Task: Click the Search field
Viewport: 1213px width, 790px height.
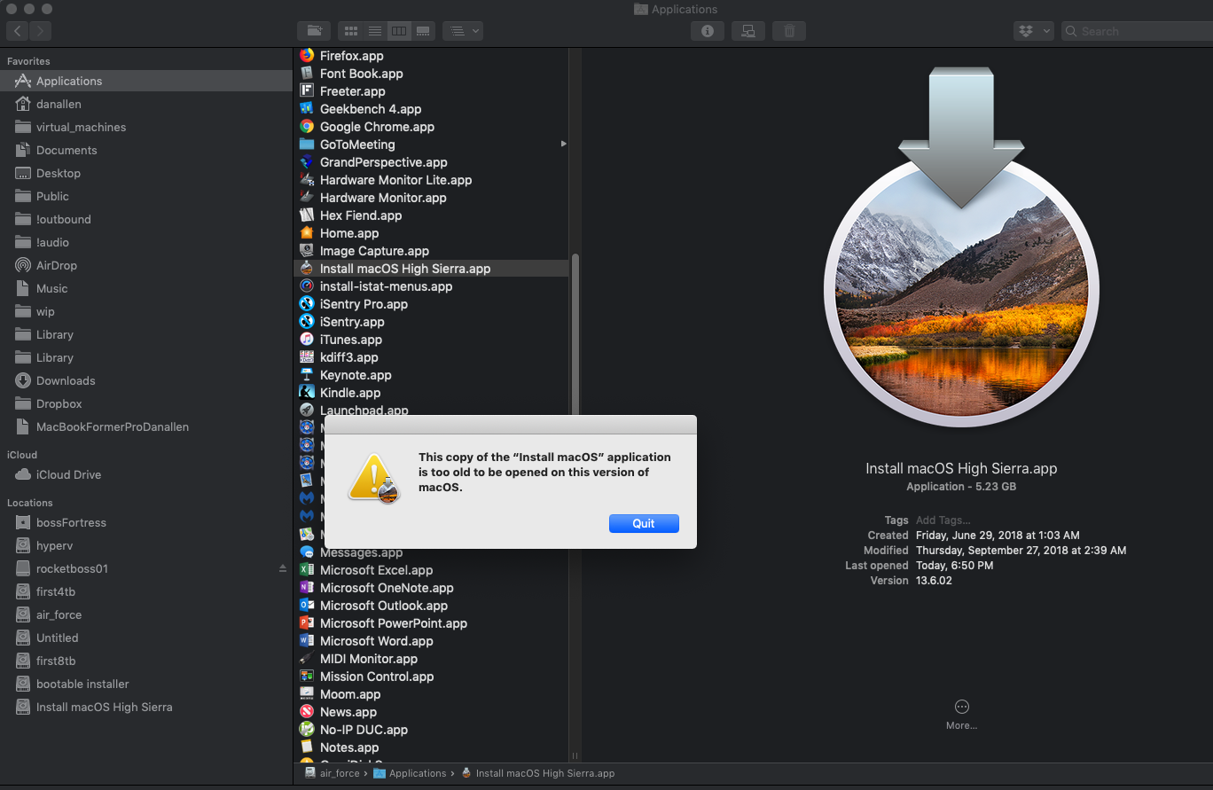Action: pyautogui.click(x=1138, y=31)
